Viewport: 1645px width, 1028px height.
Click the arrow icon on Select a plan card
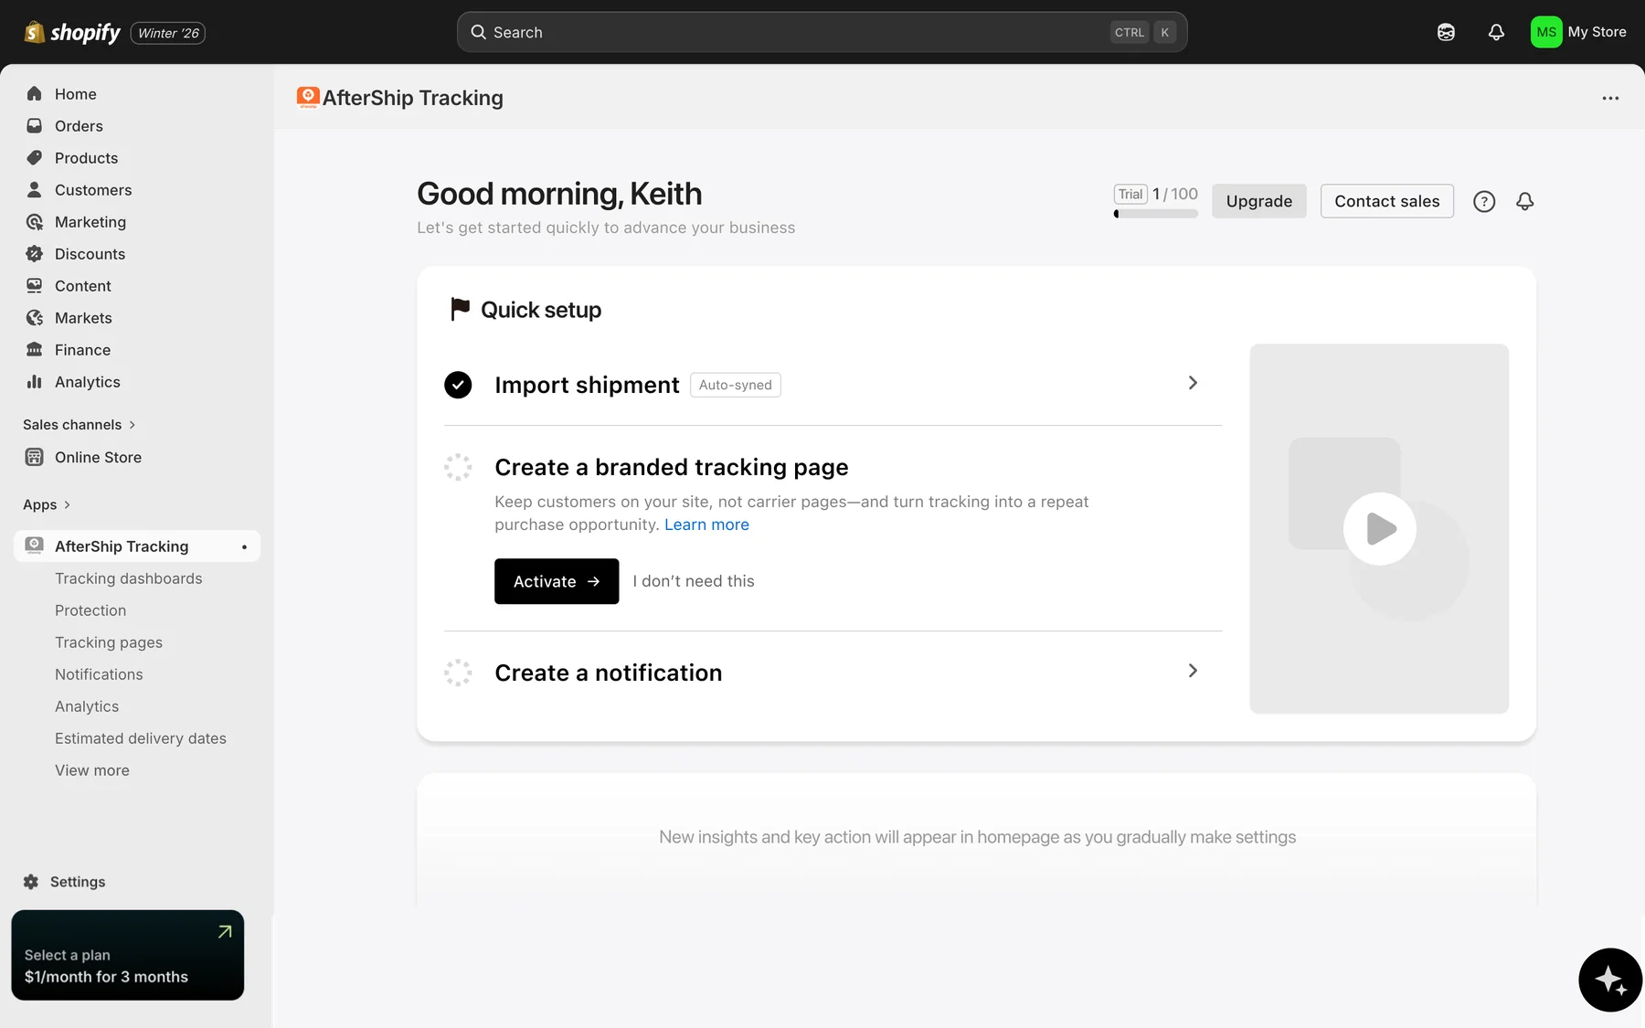pyautogui.click(x=225, y=932)
